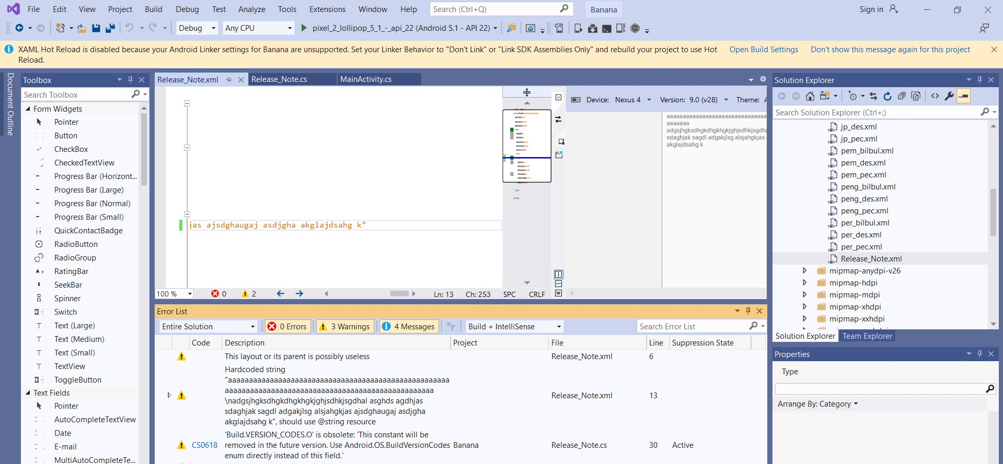Toggle the pin on Release_Note.xml tab
Viewport: 1003px width, 464px height.
(229, 80)
